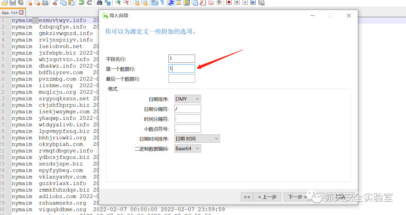Click the Zoom In magnifier icon
The image size is (406, 215).
pos(118,3)
